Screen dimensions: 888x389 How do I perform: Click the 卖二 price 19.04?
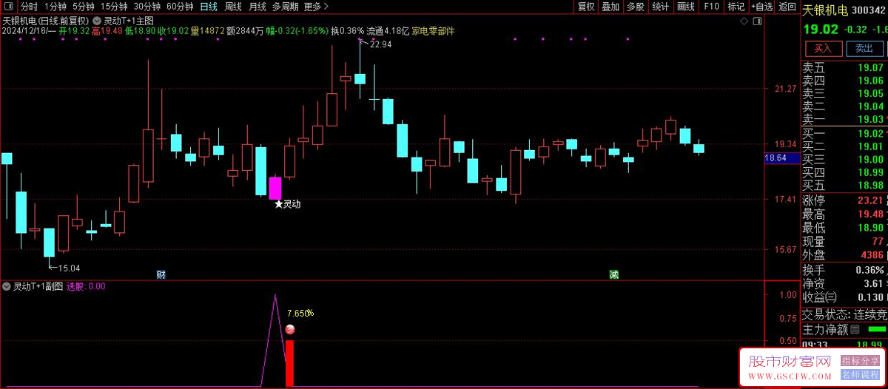point(870,106)
